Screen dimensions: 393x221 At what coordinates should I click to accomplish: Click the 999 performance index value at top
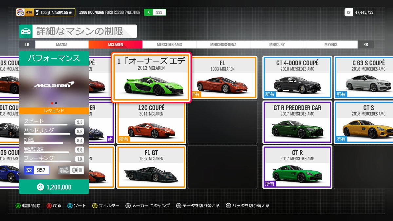coord(159,12)
